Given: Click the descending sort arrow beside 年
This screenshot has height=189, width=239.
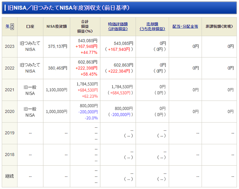Looking at the screenshot, I should (12, 28).
